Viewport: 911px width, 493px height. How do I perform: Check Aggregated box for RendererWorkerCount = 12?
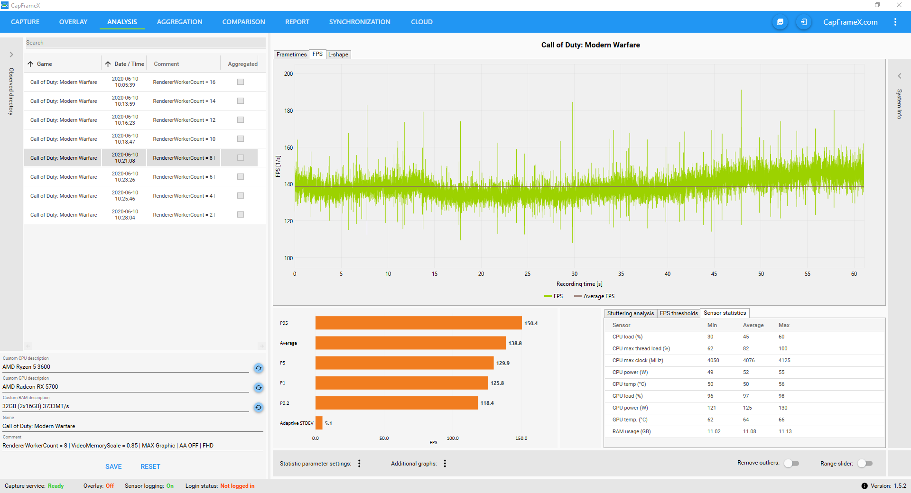click(x=241, y=120)
